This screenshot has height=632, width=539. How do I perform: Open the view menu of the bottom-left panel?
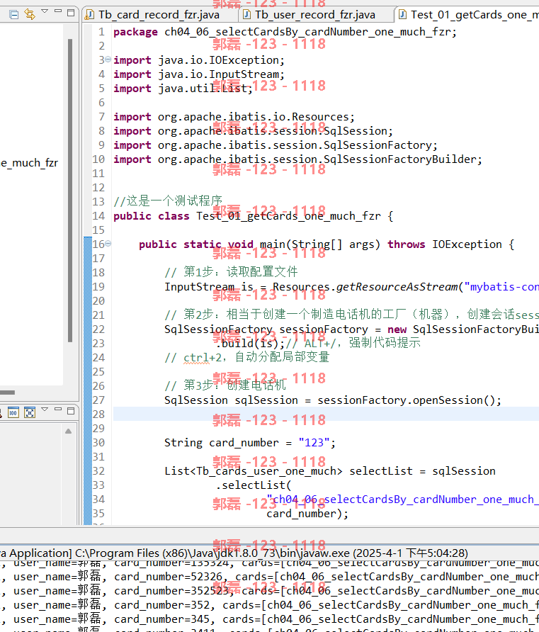[45, 410]
